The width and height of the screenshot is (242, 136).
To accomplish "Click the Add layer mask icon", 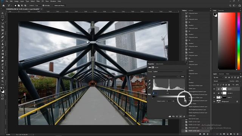I will 224,134.
